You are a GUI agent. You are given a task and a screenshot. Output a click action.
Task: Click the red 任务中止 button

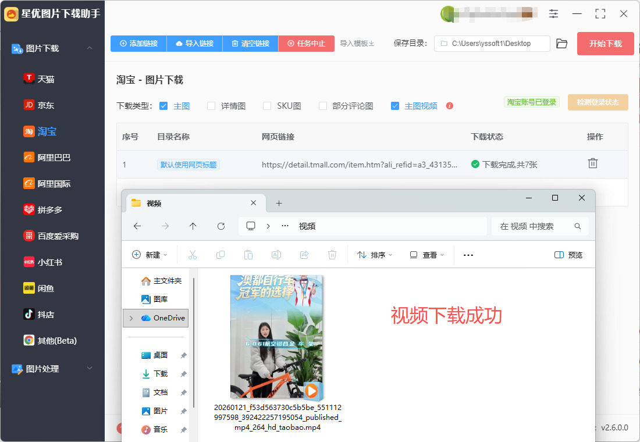307,43
